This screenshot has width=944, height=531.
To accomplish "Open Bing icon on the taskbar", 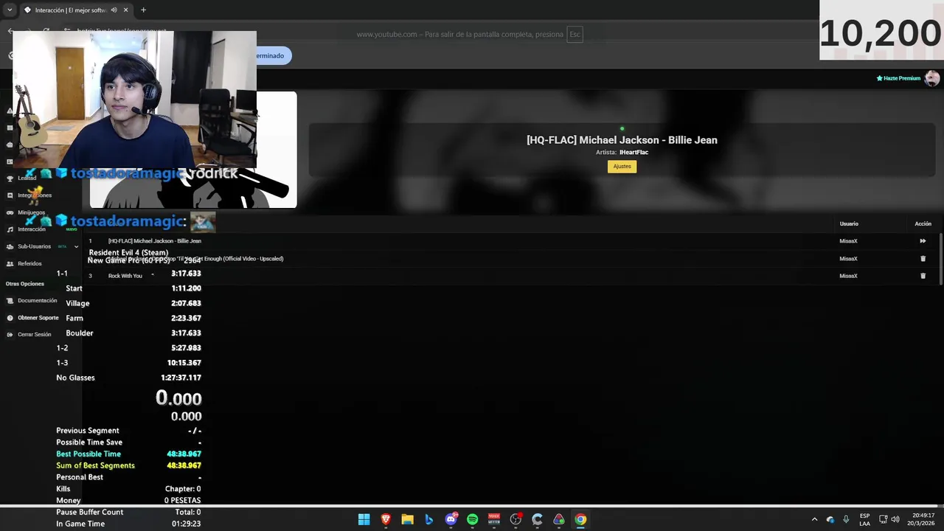I will pos(428,519).
